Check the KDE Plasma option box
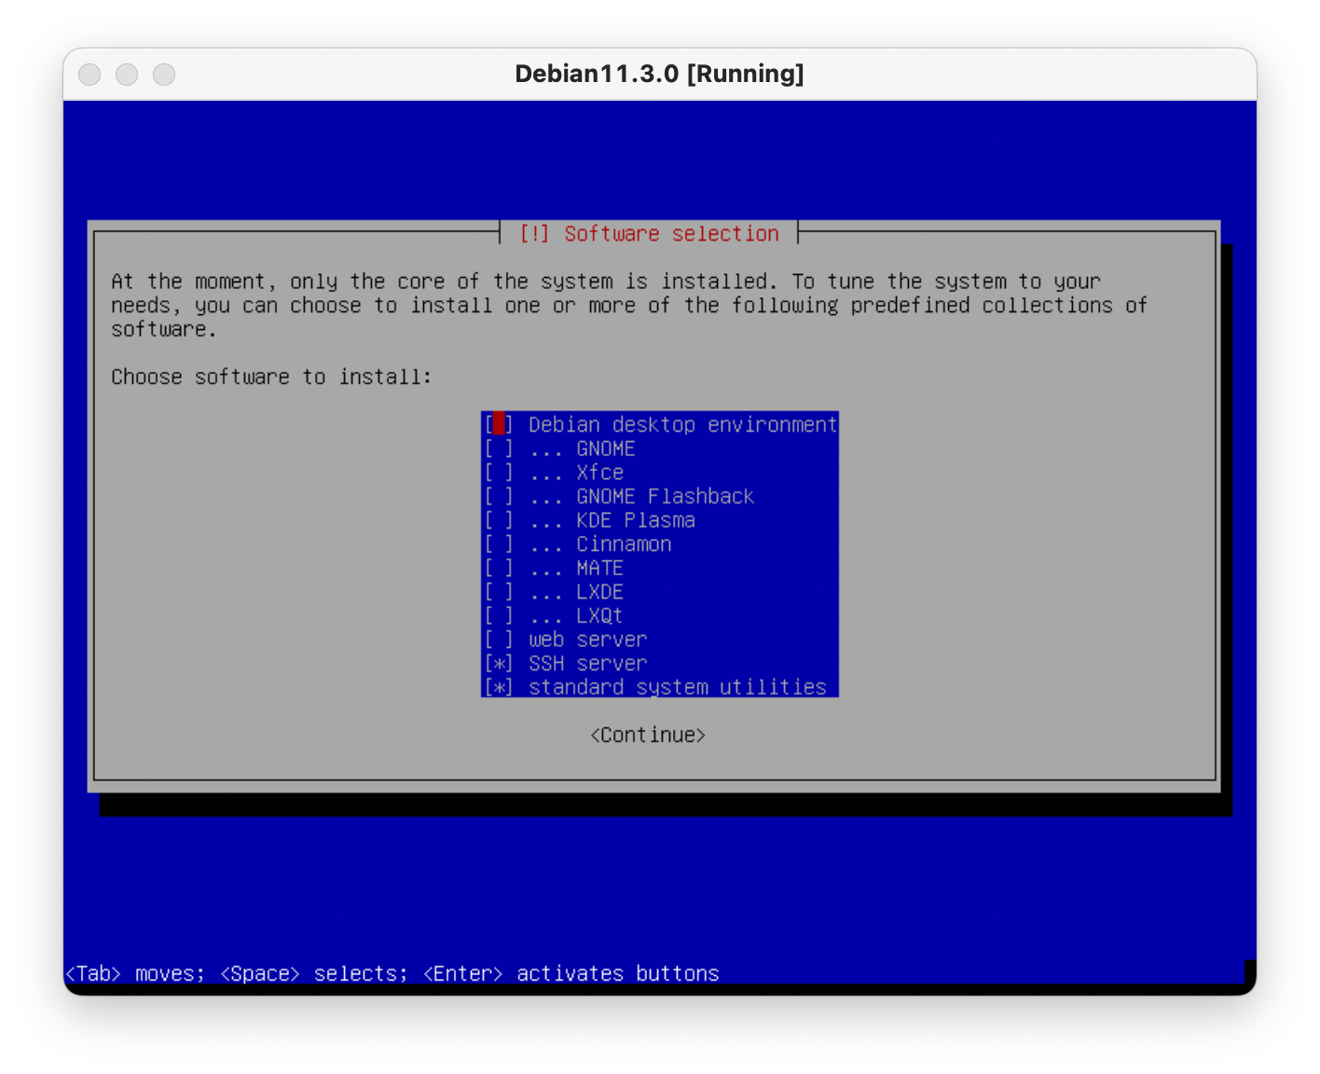The width and height of the screenshot is (1320, 1074). click(499, 520)
